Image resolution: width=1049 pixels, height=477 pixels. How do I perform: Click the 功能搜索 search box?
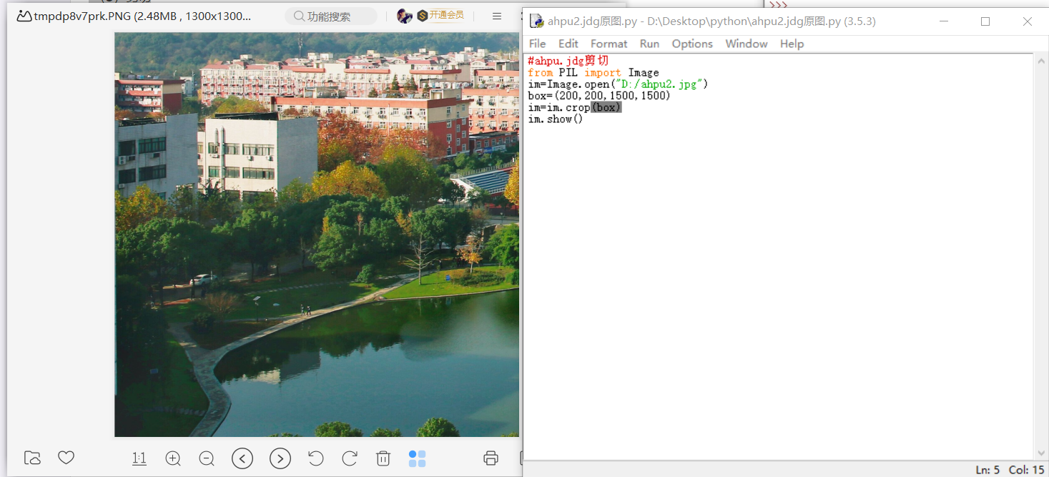coord(331,16)
